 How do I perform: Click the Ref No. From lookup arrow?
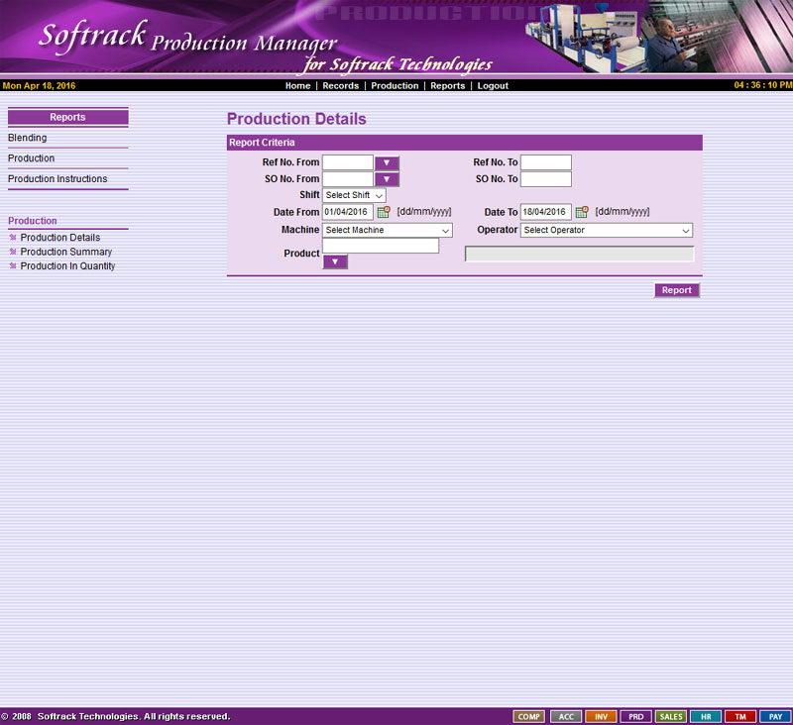[x=387, y=163]
